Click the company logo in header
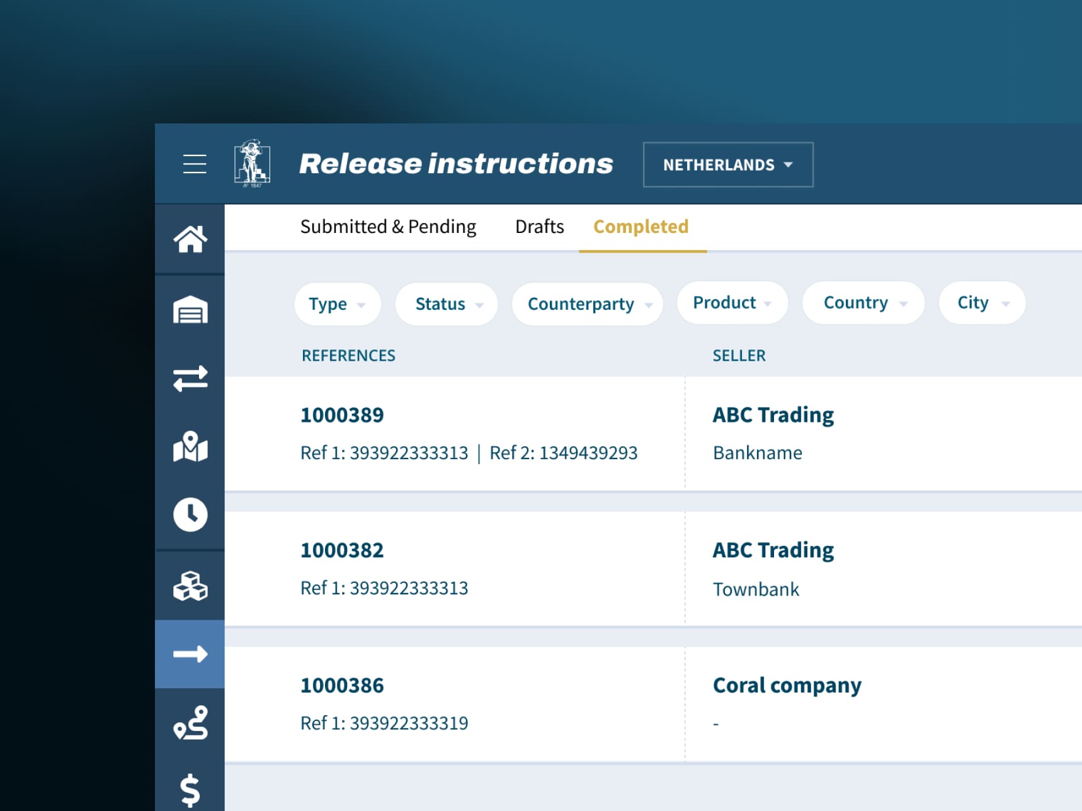The image size is (1082, 811). (252, 164)
